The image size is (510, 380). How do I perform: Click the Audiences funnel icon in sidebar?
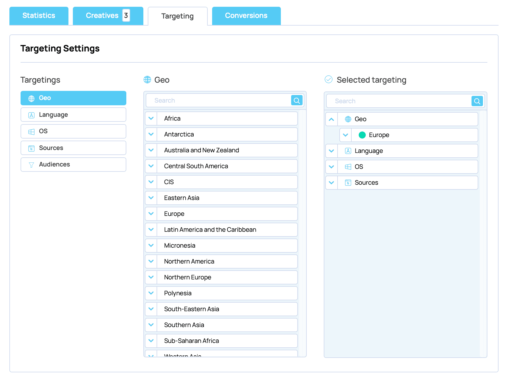[31, 165]
